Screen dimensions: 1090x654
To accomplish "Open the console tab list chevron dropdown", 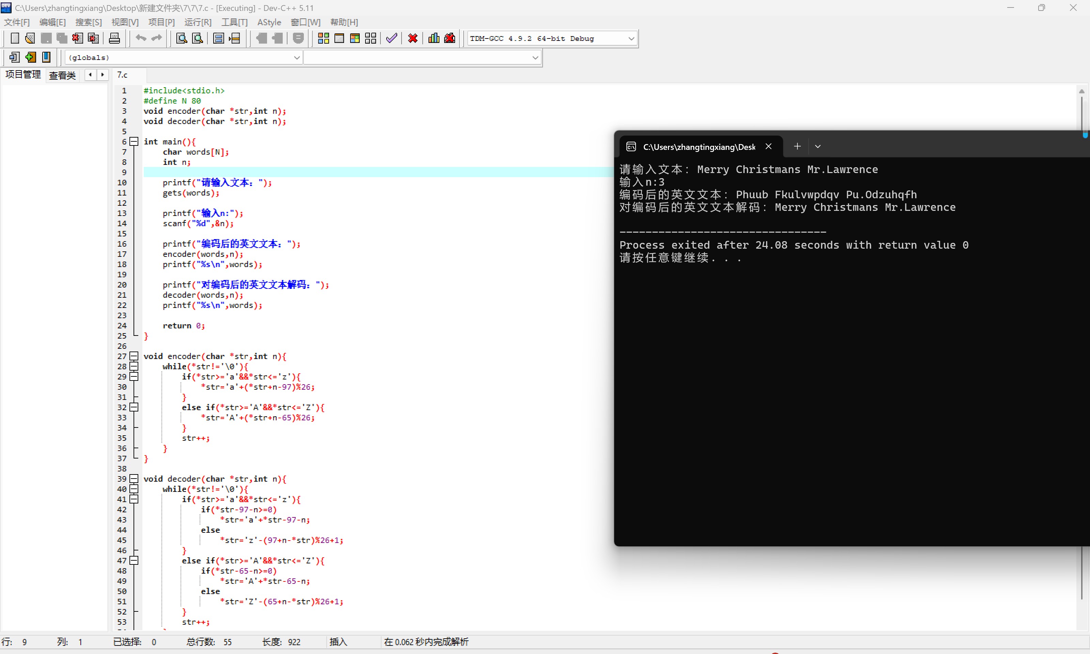I will [x=817, y=146].
